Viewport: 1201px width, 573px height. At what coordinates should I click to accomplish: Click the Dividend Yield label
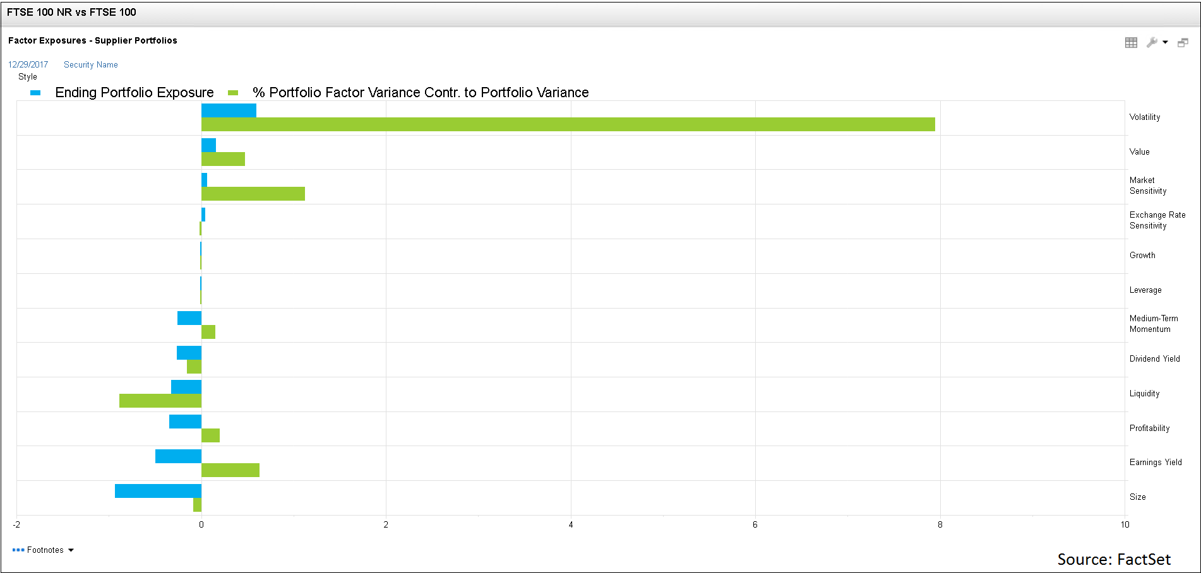click(1154, 359)
